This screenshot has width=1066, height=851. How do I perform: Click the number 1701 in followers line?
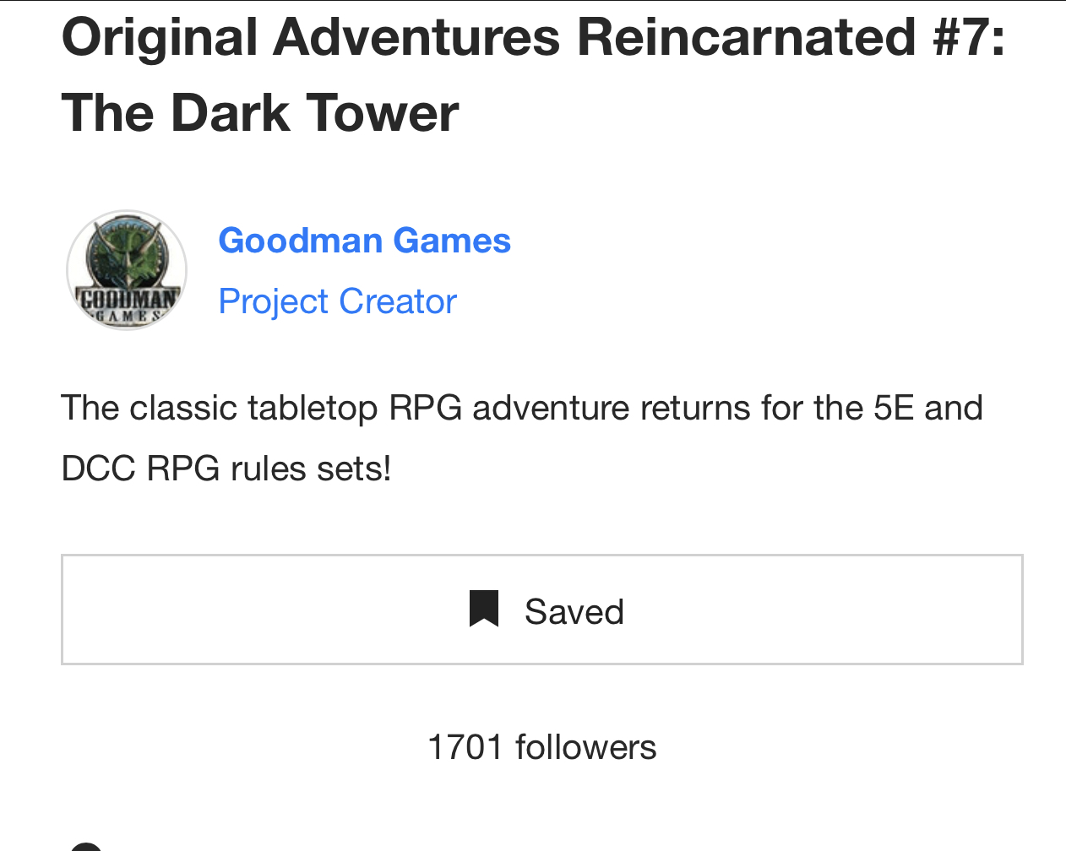(465, 747)
